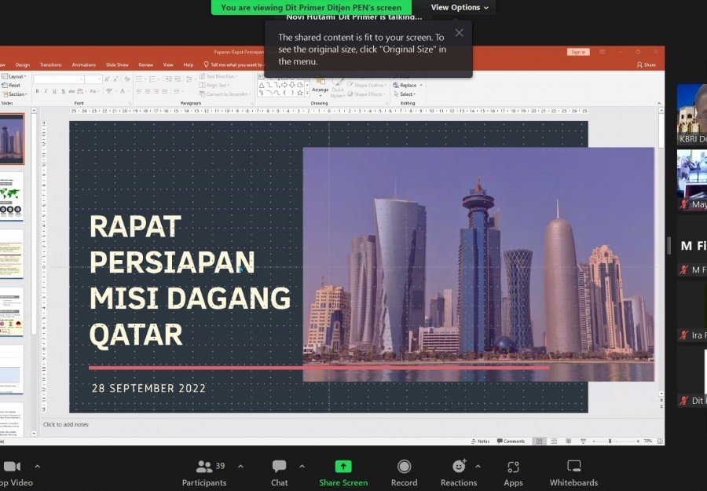707x491 pixels.
Task: Click 'Click to add notes' area
Action: (x=66, y=424)
